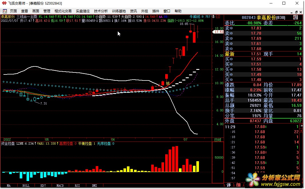Image resolution: width=305 pixels, height=189 pixels.
Task: Click the 牛熊线:9.757 readout
Action: (x=200, y=17)
